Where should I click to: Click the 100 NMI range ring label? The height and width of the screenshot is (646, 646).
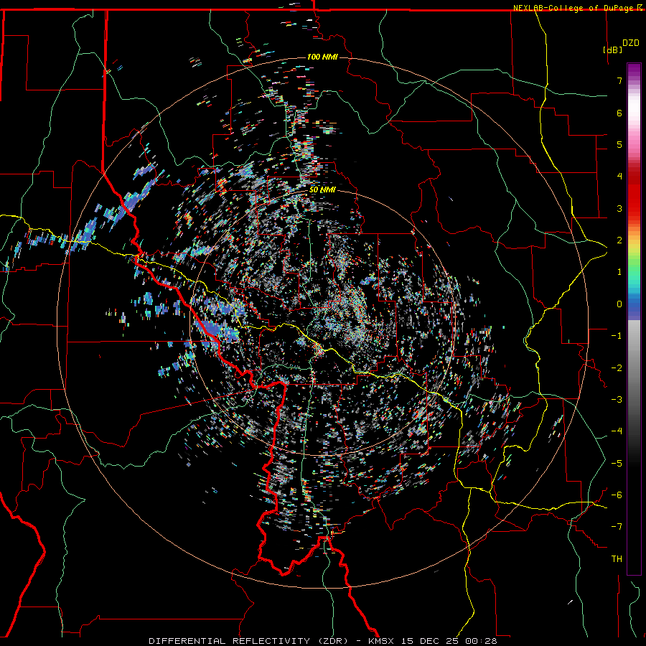point(322,57)
